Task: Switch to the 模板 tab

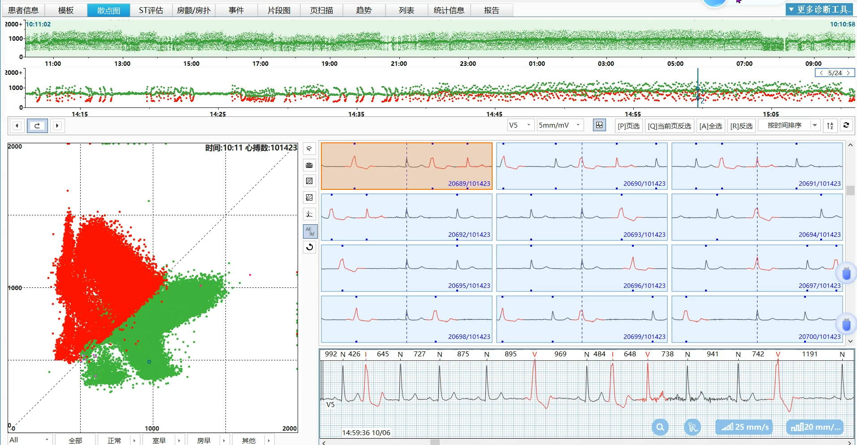Action: coord(66,10)
